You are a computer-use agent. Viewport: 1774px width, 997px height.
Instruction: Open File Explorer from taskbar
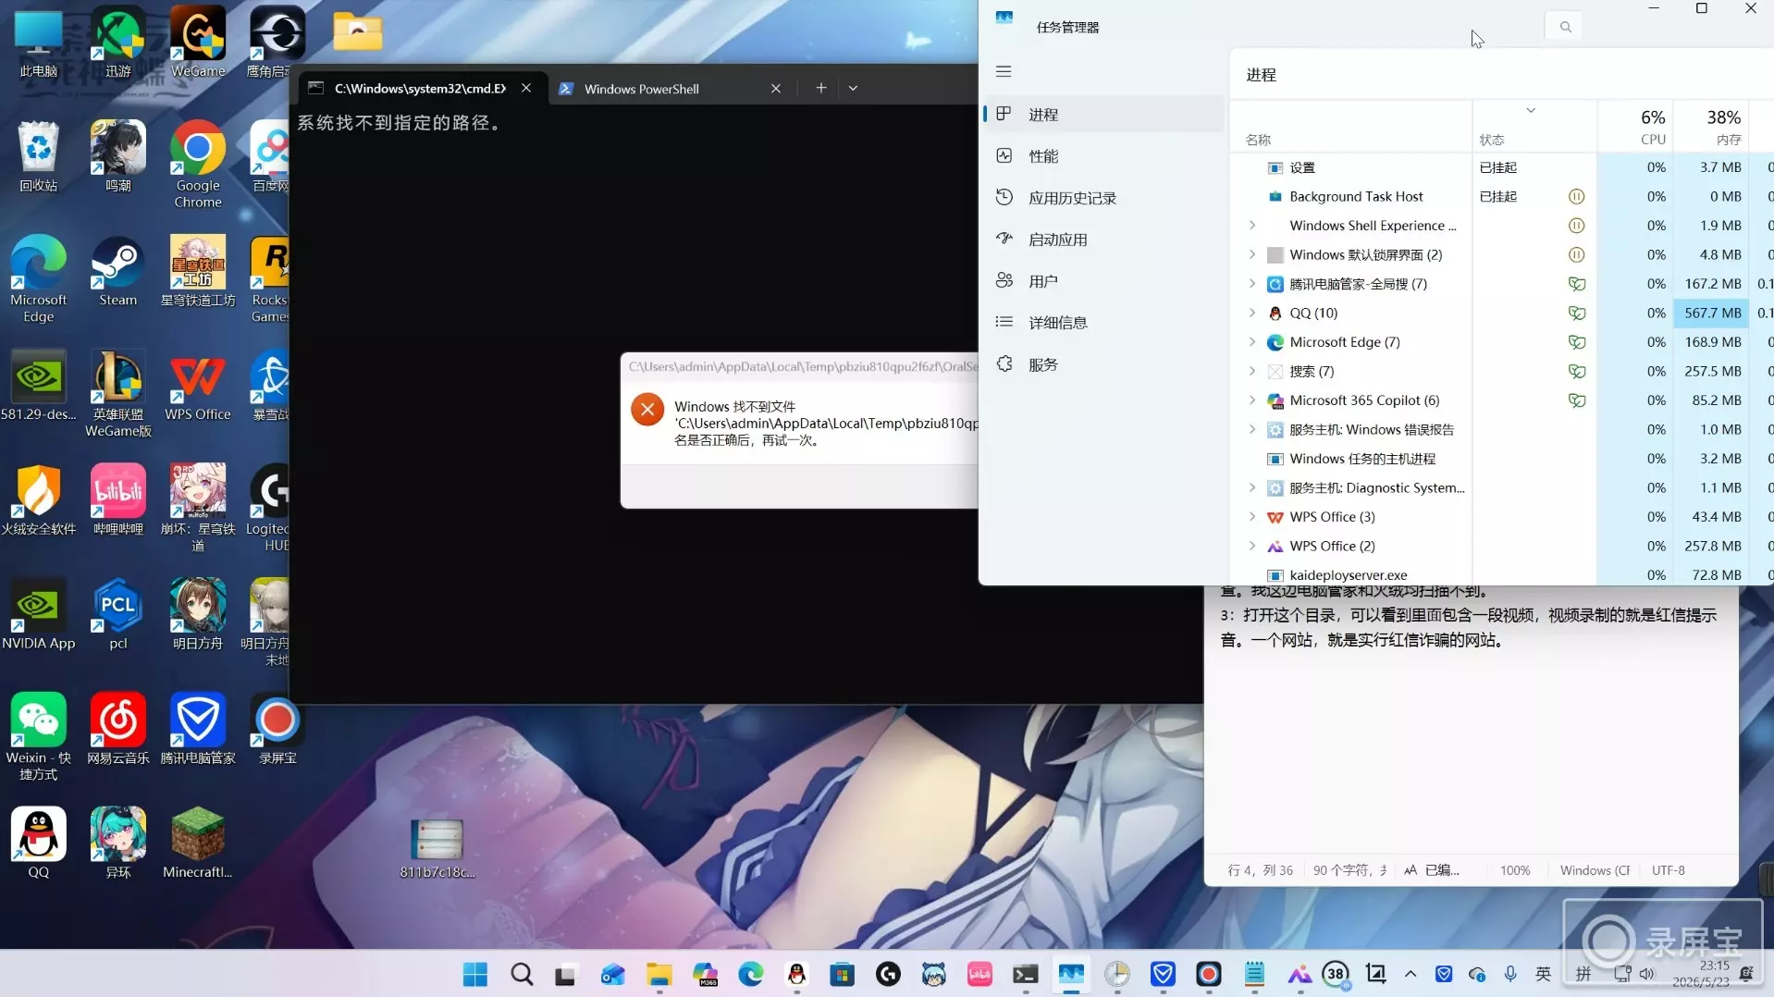pyautogui.click(x=659, y=974)
